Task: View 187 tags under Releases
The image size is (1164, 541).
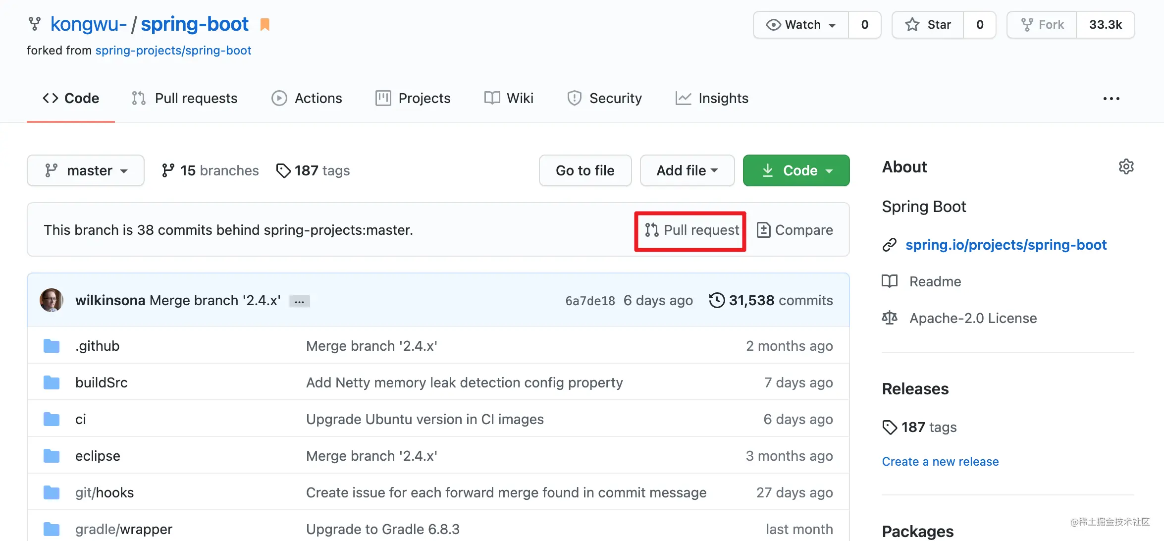Action: [920, 427]
